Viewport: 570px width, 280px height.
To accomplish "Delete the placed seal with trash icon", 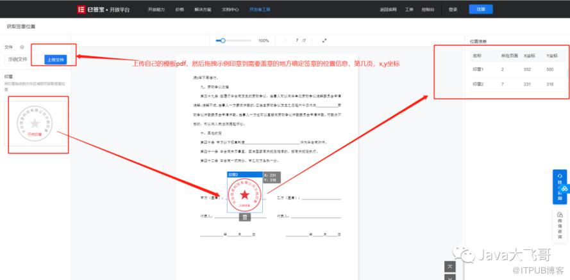I will [x=244, y=217].
